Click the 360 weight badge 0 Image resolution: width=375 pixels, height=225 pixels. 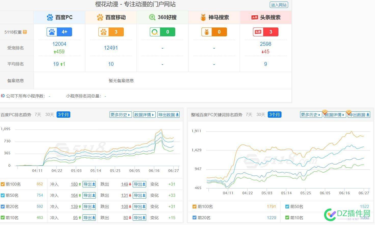coord(163,32)
